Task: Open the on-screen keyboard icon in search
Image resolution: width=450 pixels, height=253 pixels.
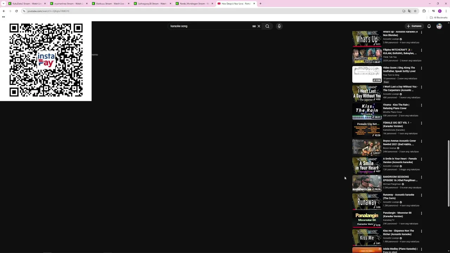Action: coord(254,26)
